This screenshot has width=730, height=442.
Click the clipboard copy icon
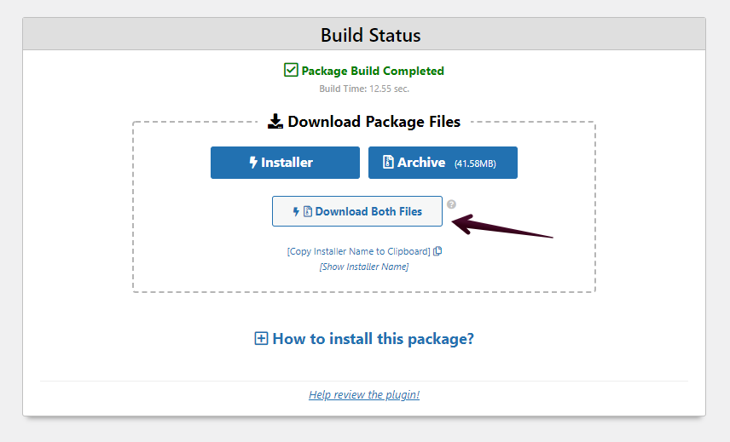437,251
